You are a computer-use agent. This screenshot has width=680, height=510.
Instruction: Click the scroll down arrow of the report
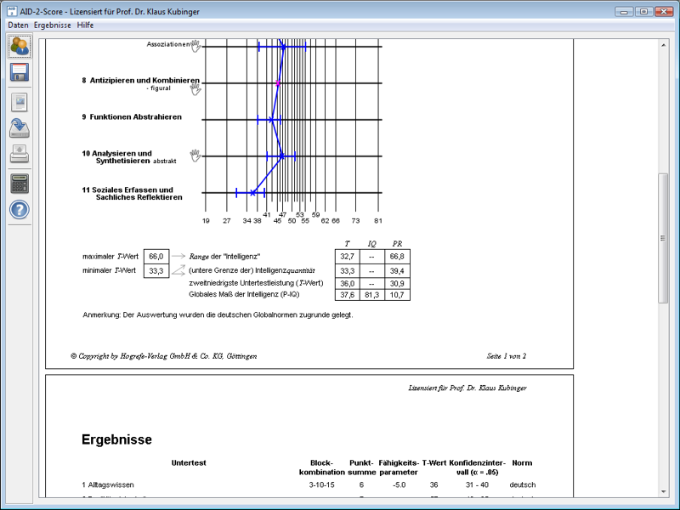[663, 493]
